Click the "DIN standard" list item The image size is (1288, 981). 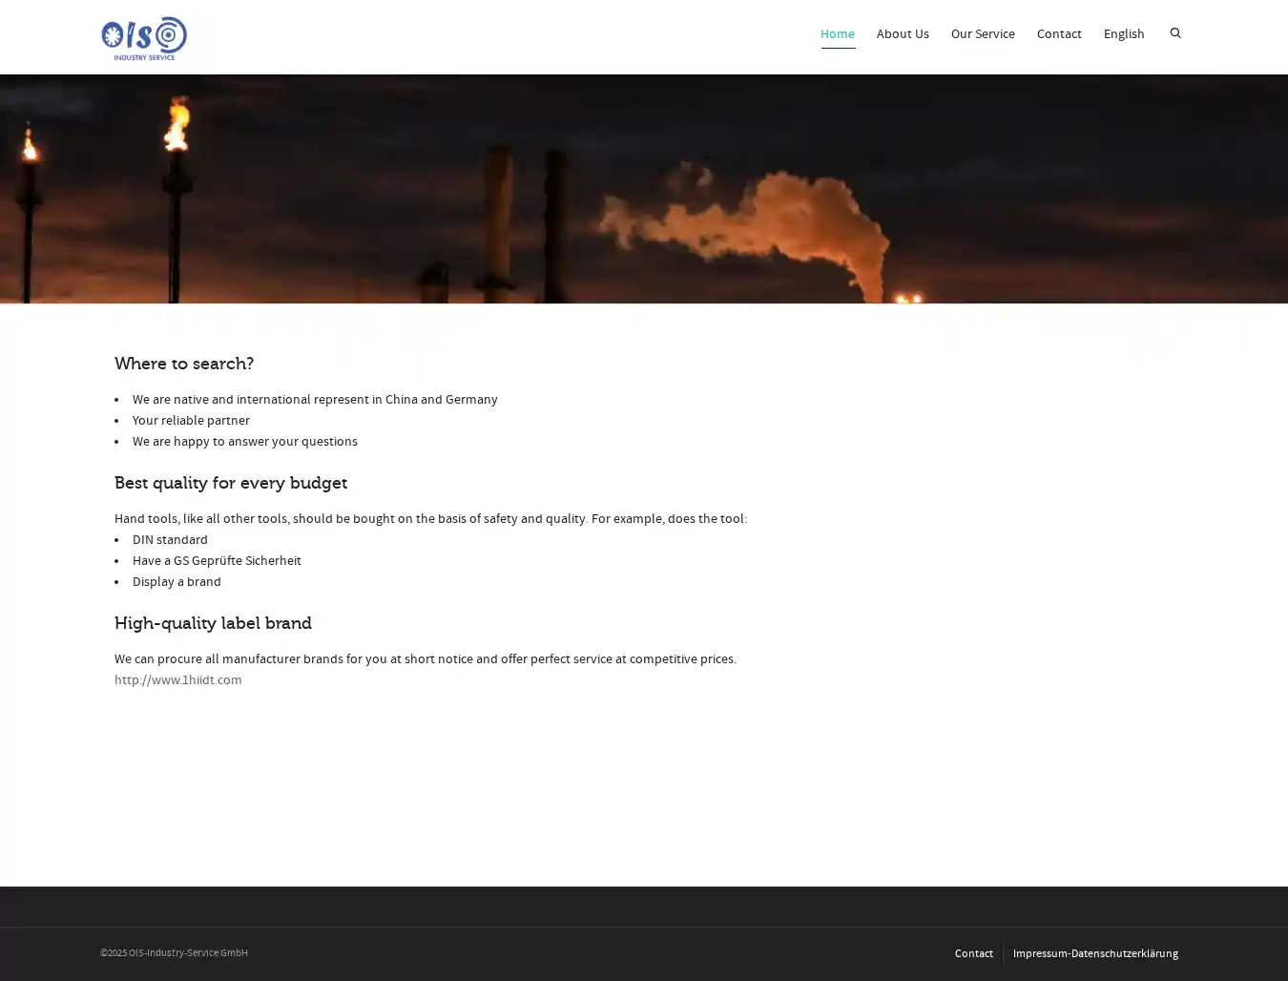(x=170, y=540)
